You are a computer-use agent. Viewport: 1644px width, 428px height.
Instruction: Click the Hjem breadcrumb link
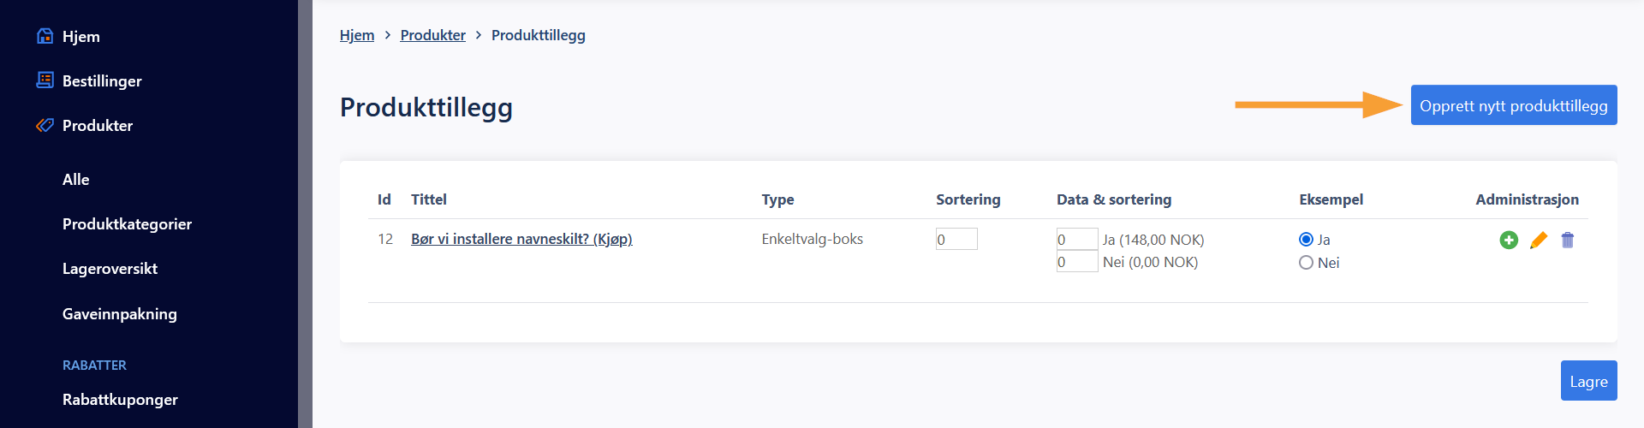tap(357, 35)
